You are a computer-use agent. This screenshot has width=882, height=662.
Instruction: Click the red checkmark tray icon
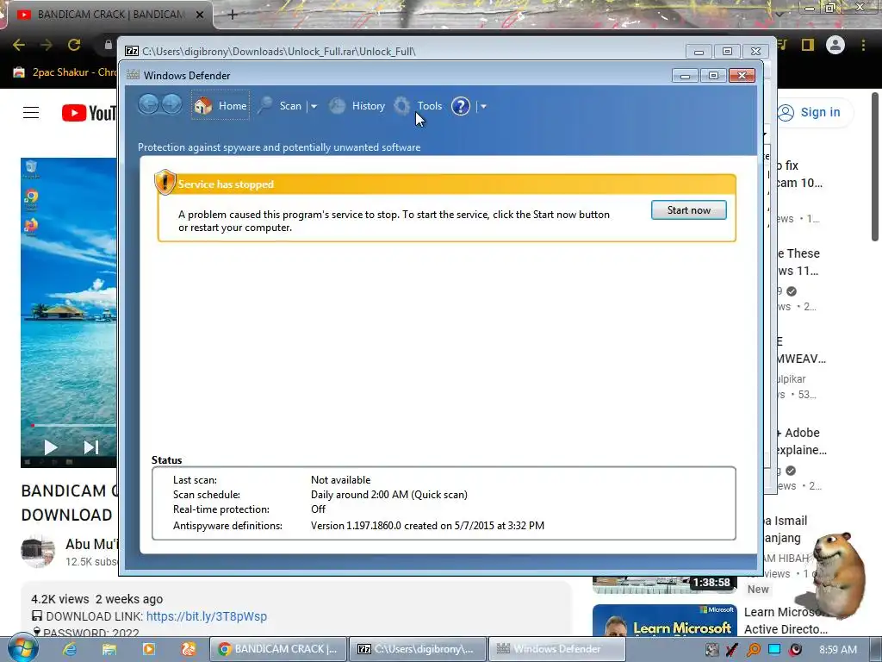tap(732, 650)
